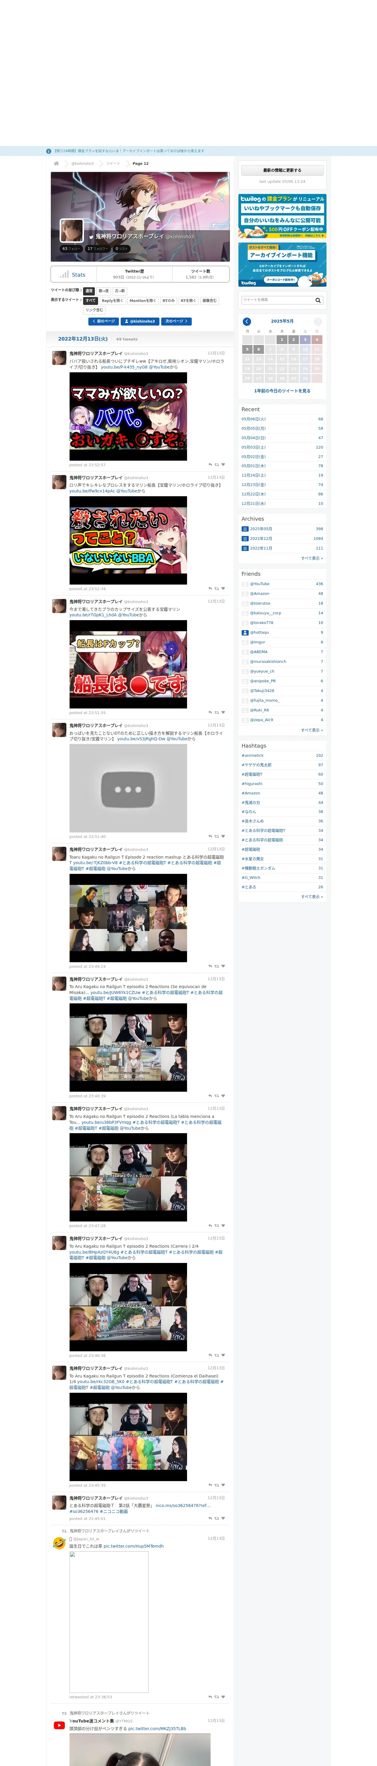The width and height of the screenshot is (377, 1766).
Task: Click 前のページ button
Action: pos(103,321)
